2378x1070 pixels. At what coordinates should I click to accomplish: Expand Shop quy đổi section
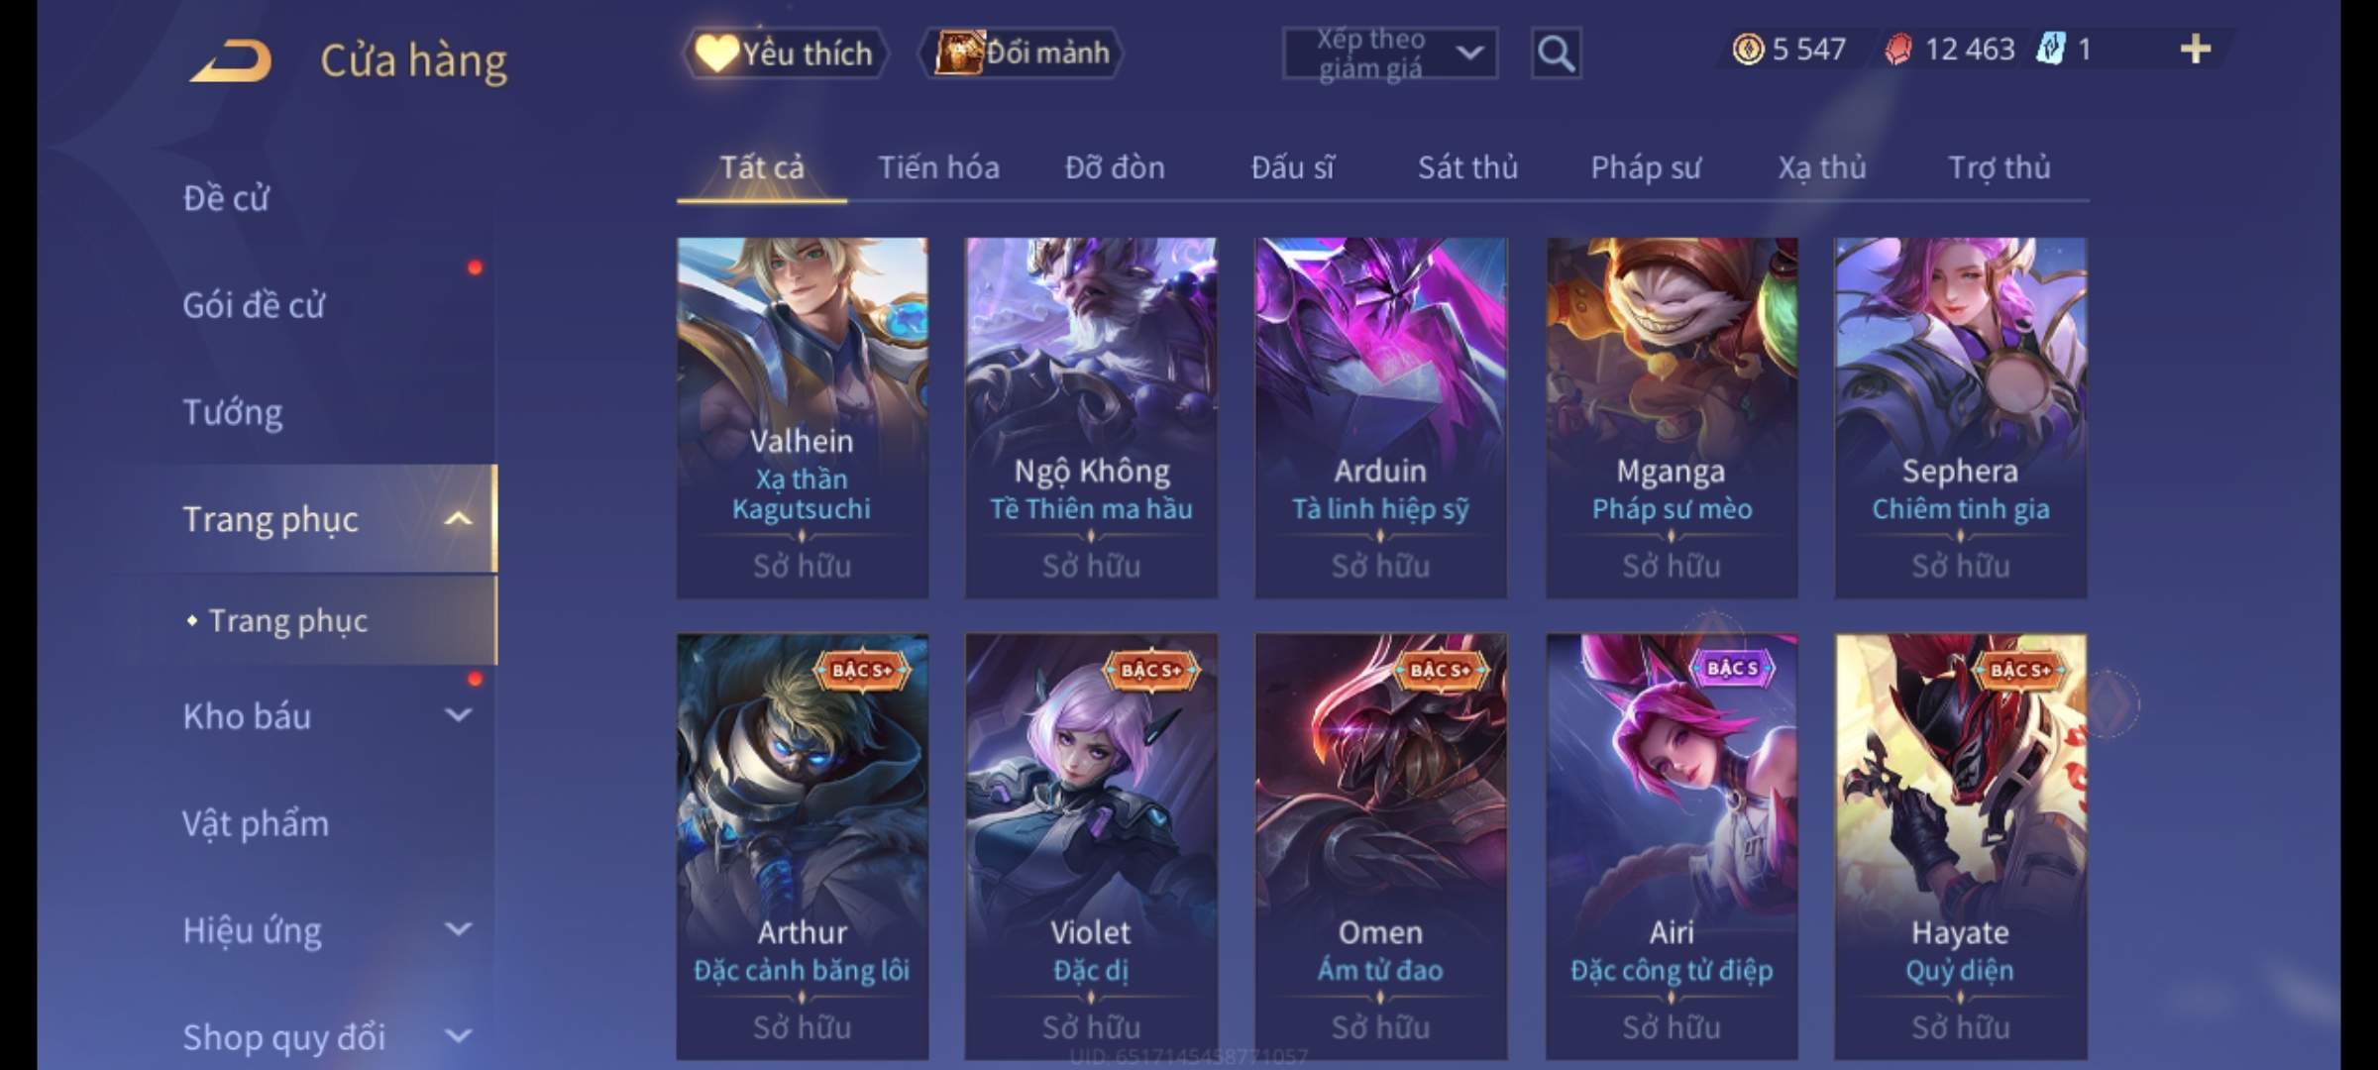(x=458, y=1036)
